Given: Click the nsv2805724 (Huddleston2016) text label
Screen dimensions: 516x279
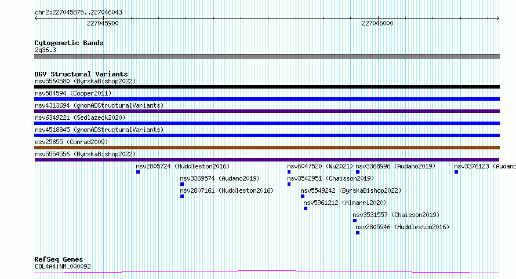Looking at the screenshot, I should click(x=183, y=166).
